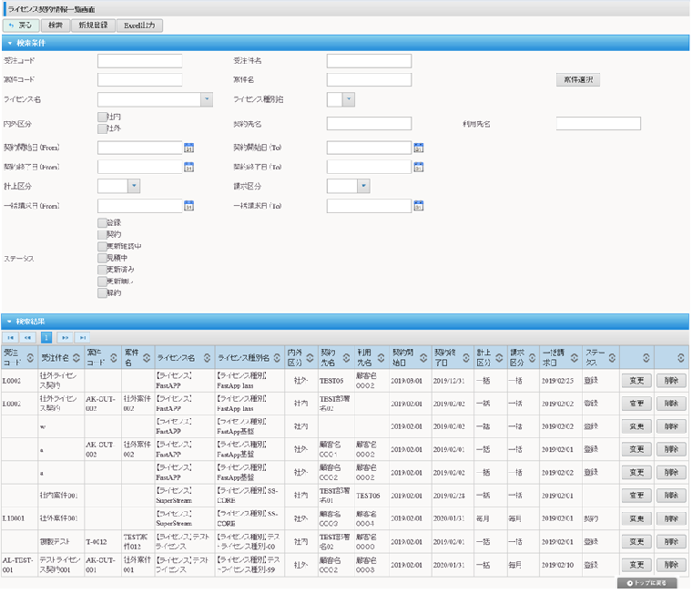Image resolution: width=692 pixels, height=594 pixels.
Task: Open calendar for 契約終了日 (From)
Action: 188,167
